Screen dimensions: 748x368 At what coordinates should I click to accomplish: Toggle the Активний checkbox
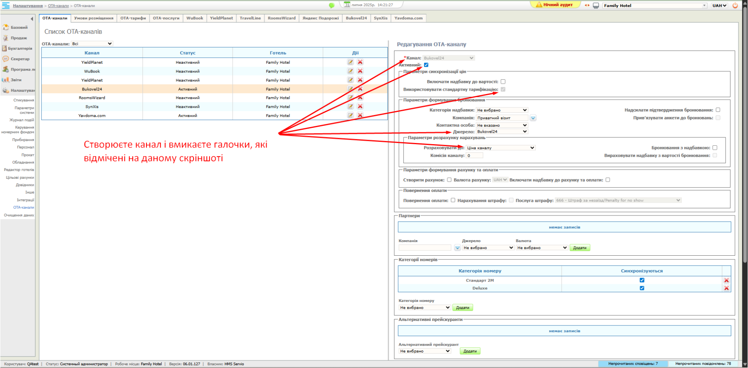426,65
